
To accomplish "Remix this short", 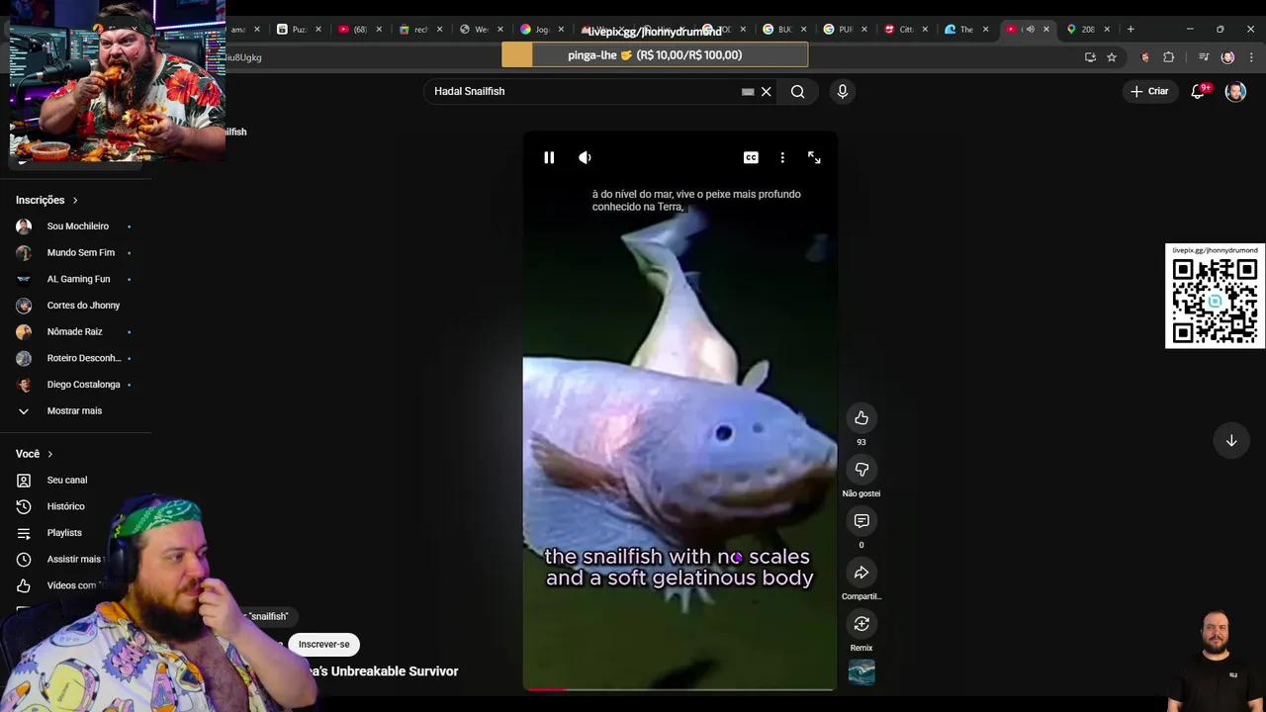I will pyautogui.click(x=861, y=624).
